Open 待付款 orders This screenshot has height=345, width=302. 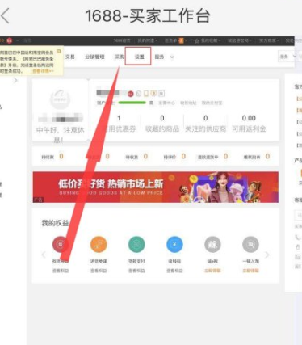pyautogui.click(x=52, y=157)
